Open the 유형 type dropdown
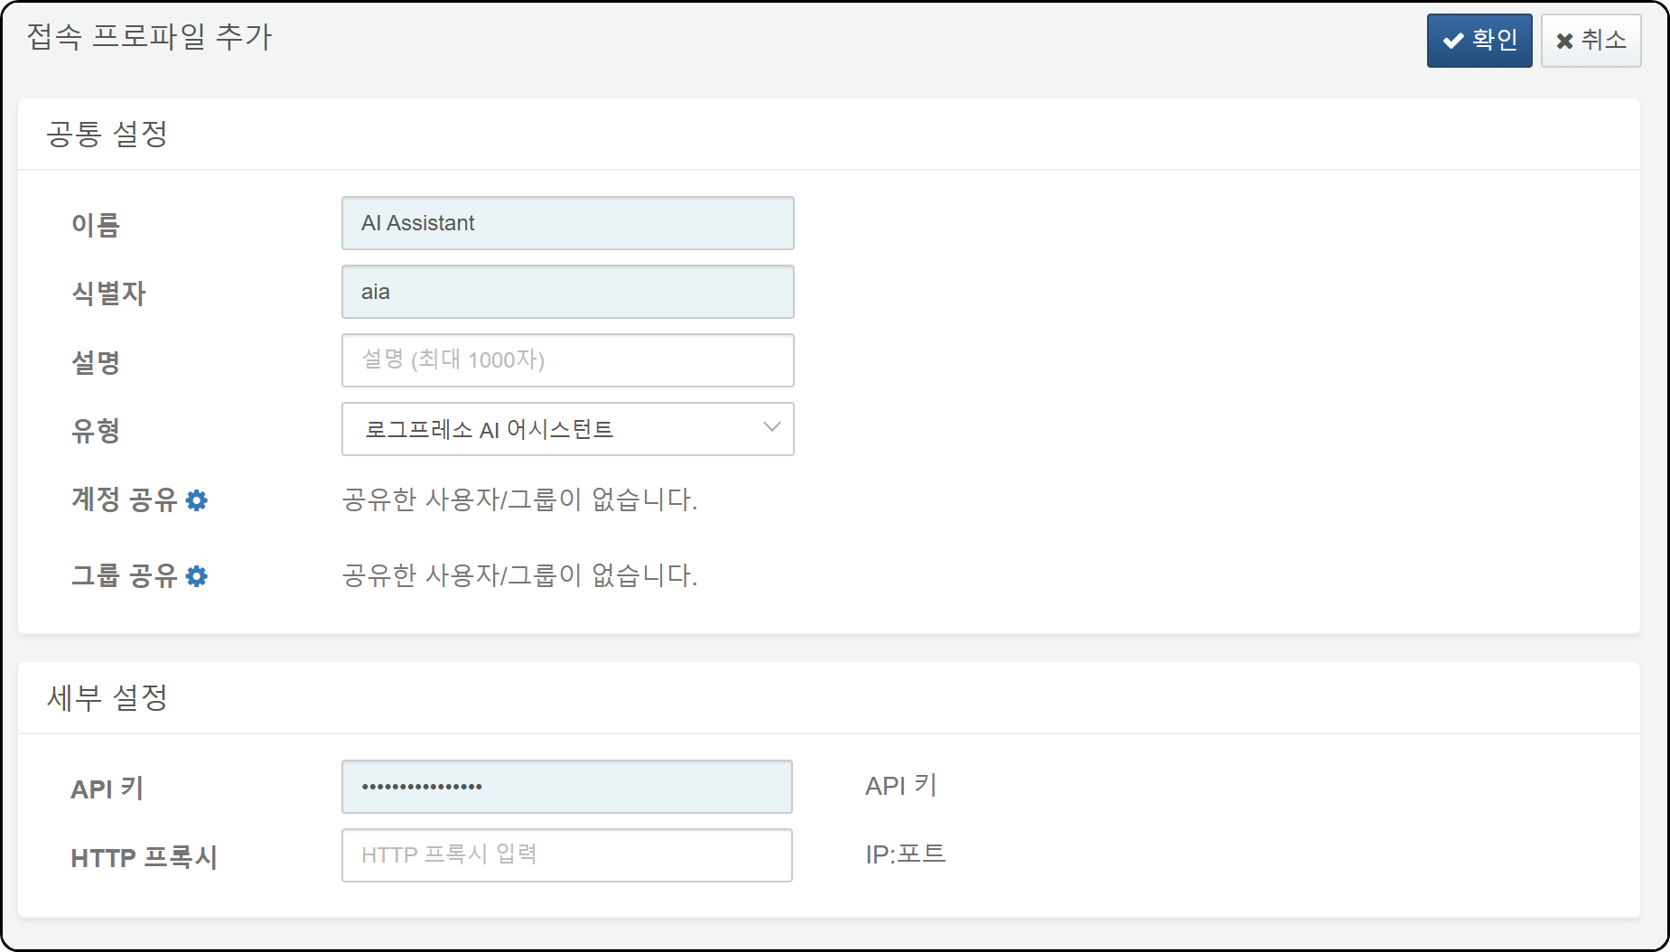 click(567, 429)
